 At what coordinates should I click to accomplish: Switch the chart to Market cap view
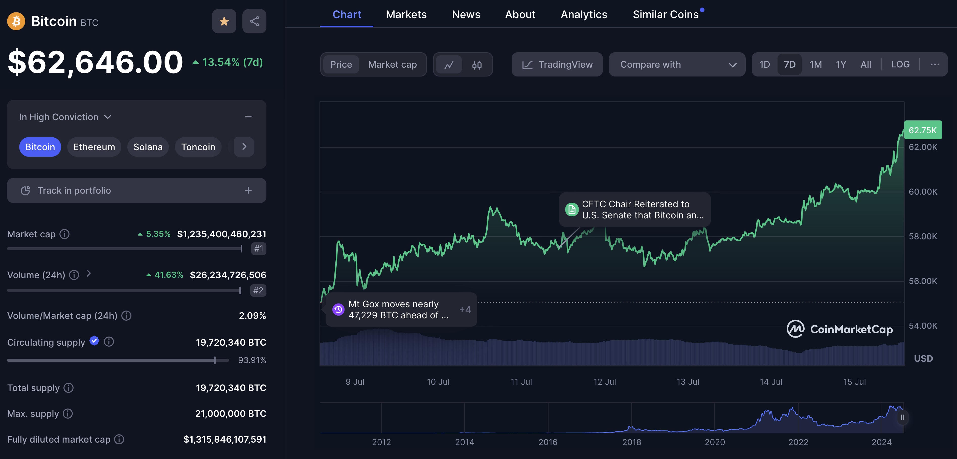point(392,64)
